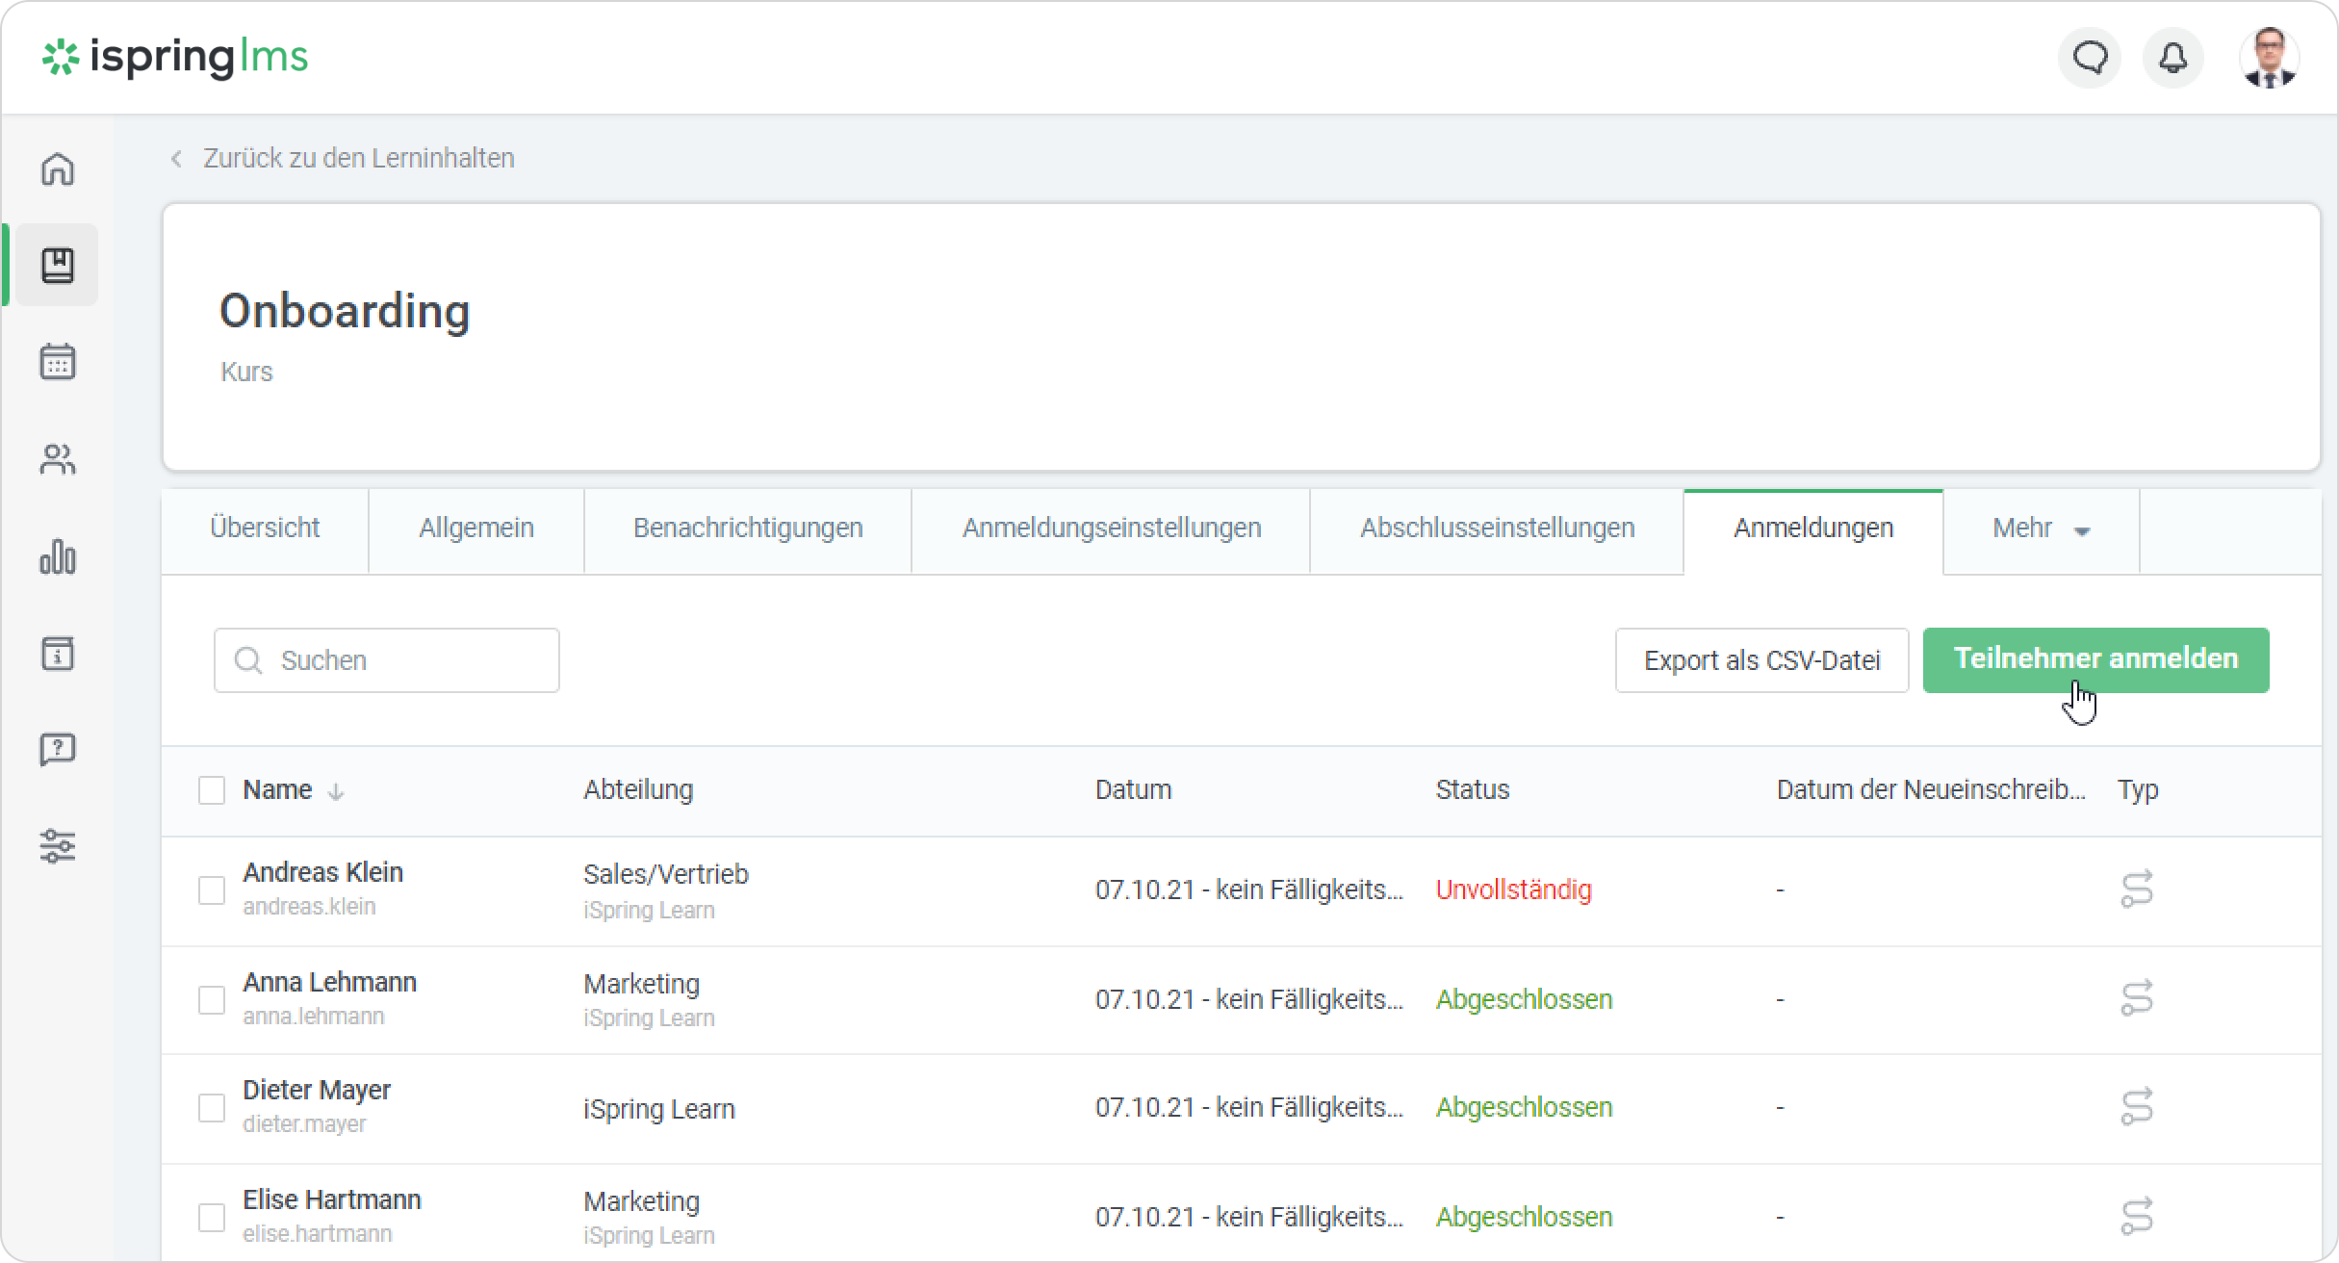Click the Teilnehmer anmelden button
The height and width of the screenshot is (1263, 2339).
[2095, 659]
